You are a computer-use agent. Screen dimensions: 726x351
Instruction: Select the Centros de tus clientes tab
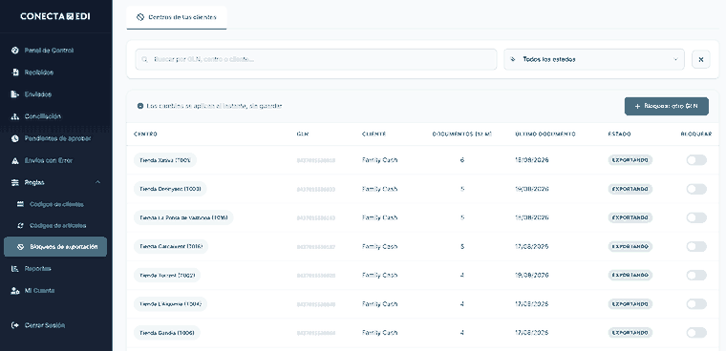tap(177, 17)
